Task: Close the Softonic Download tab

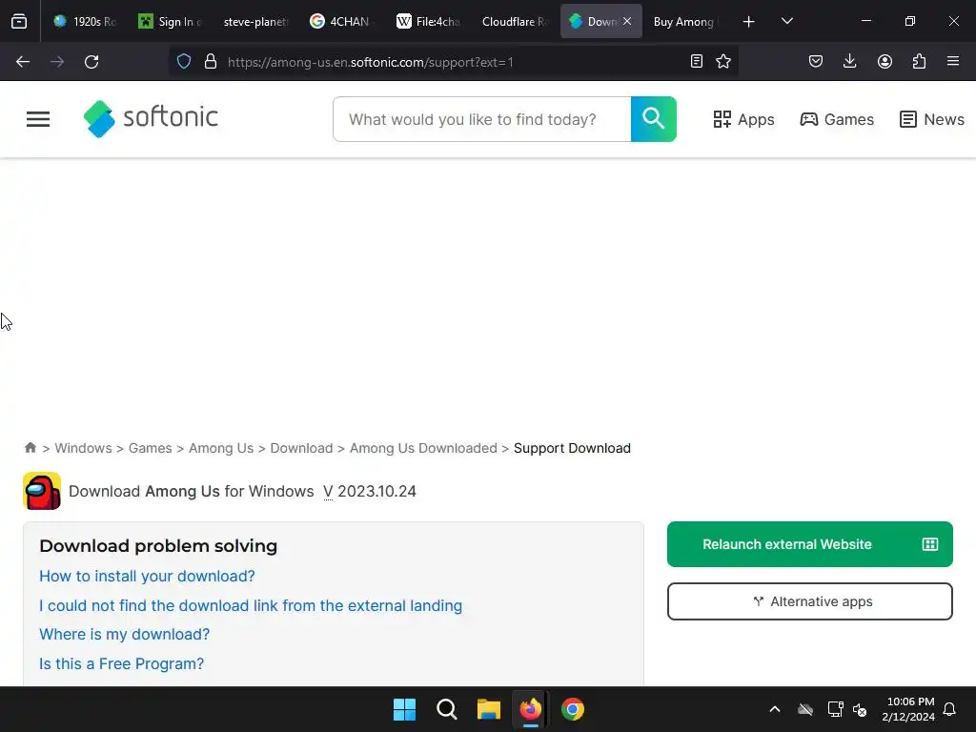Action: pyautogui.click(x=627, y=21)
